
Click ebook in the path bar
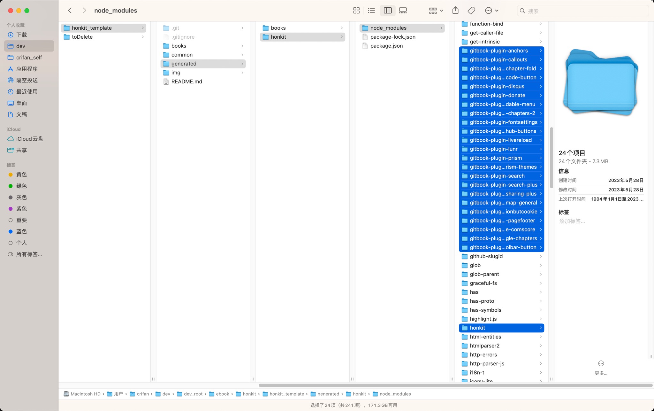[222, 394]
